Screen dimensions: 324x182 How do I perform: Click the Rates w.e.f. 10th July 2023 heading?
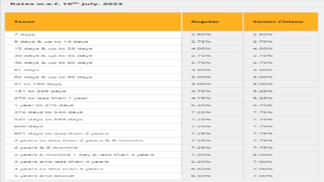coord(66,4)
